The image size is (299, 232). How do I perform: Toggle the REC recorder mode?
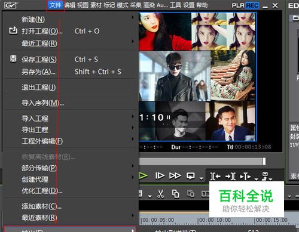coord(252,5)
